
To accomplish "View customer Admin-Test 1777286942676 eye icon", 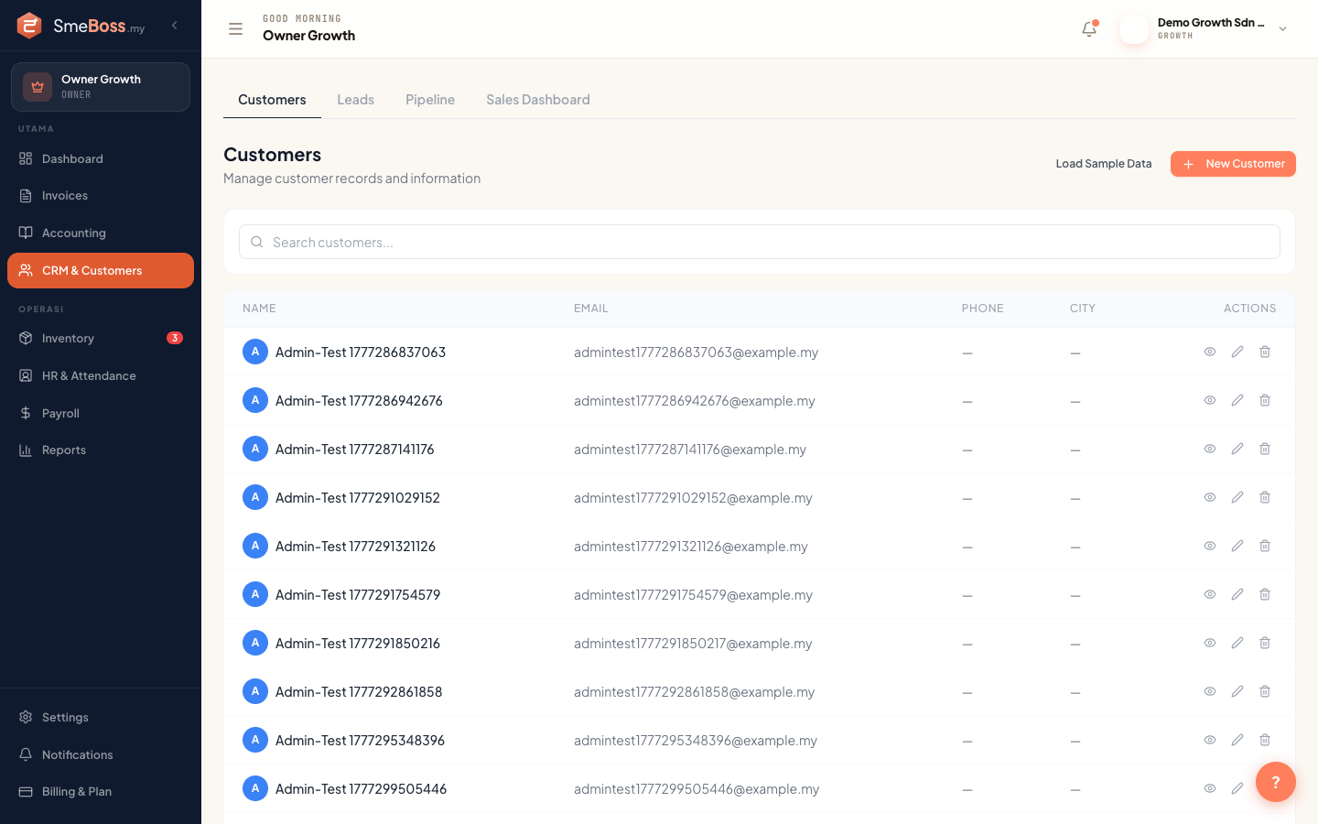I will tap(1210, 400).
